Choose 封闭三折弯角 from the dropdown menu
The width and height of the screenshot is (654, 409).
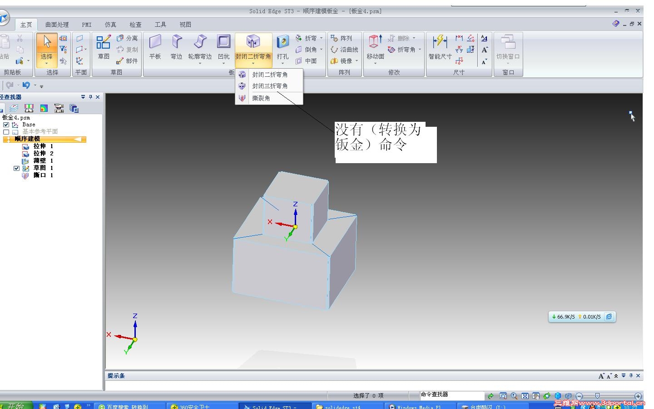coord(269,86)
